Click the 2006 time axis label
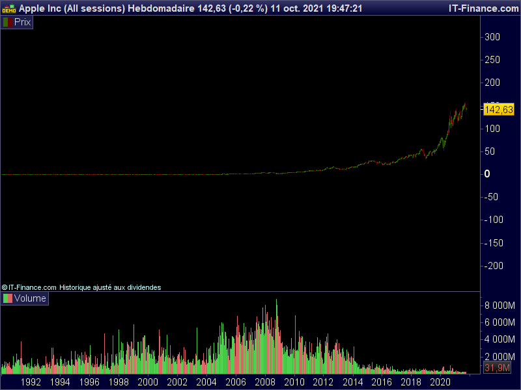This screenshot has height=390, width=521. pyautogui.click(x=236, y=382)
